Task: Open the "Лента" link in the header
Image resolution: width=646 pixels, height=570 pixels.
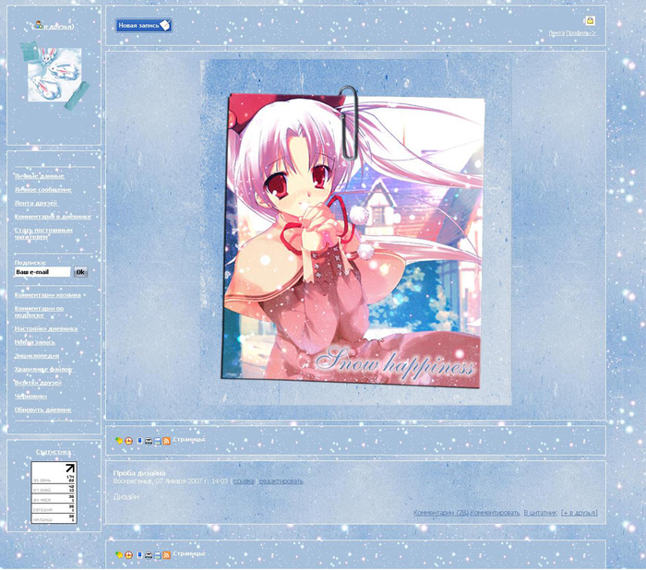Action: tap(556, 33)
